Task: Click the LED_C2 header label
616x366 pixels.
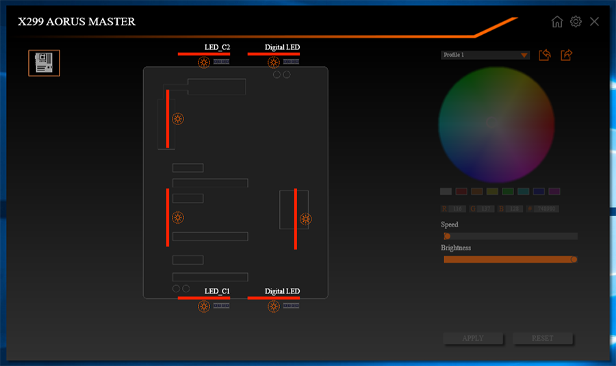Action: pos(217,47)
